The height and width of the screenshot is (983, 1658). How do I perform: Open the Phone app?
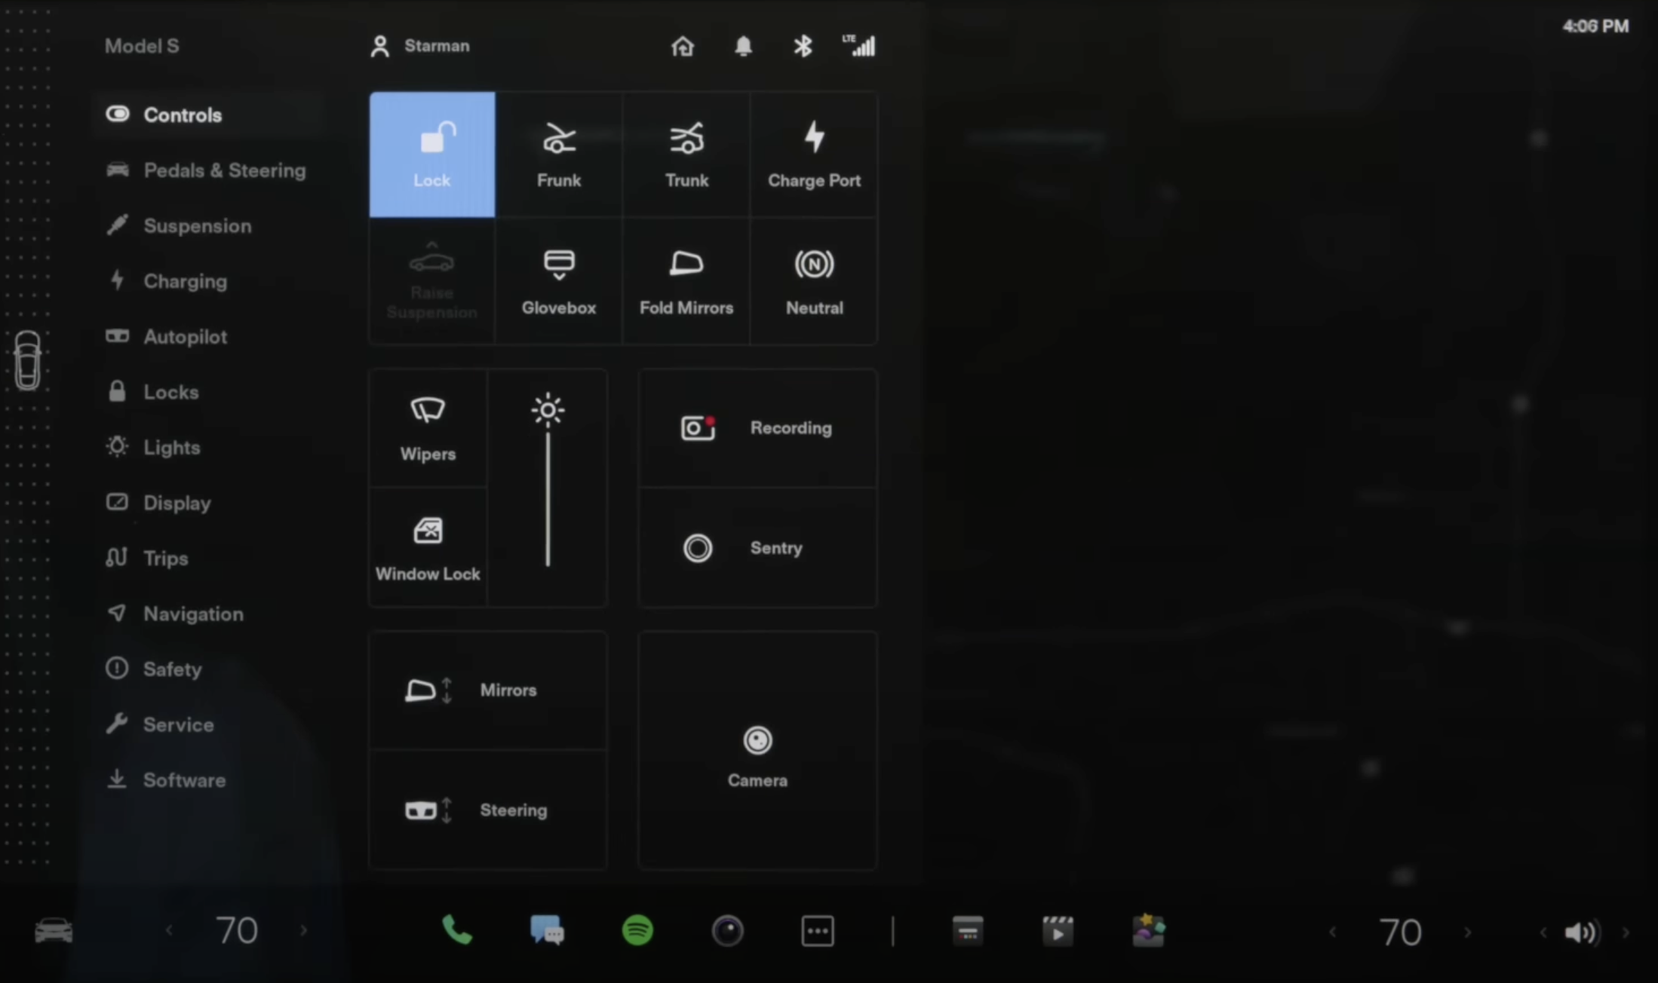click(457, 930)
